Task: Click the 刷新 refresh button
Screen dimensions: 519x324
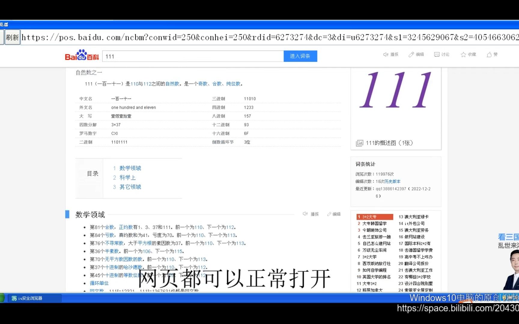Action: pyautogui.click(x=12, y=37)
